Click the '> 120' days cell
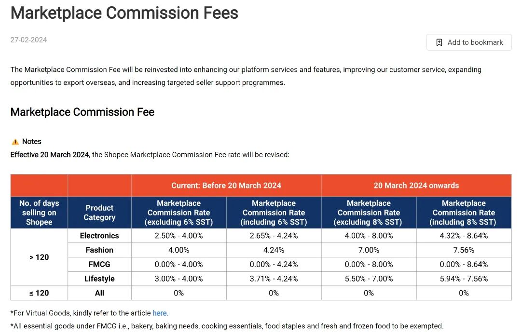Image resolution: width=521 pixels, height=336 pixels. (x=39, y=257)
